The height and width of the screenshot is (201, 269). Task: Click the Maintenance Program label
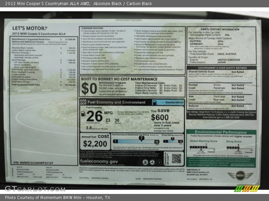point(113,83)
